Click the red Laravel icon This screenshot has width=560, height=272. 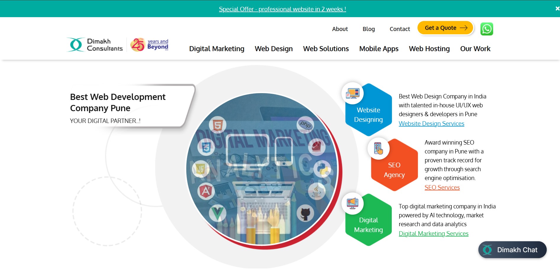click(317, 146)
